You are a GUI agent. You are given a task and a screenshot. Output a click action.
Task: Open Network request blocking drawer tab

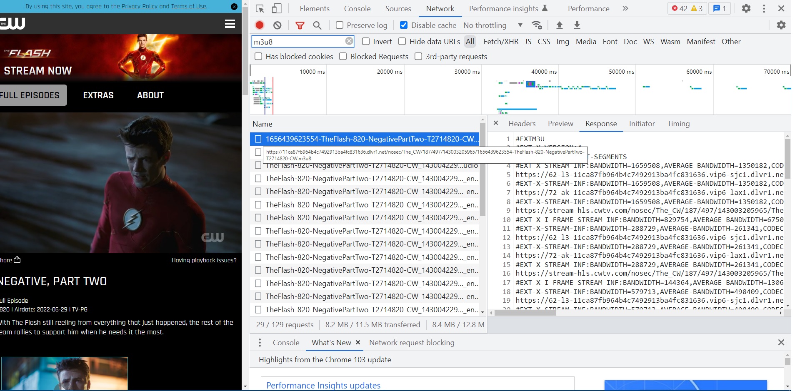pyautogui.click(x=412, y=342)
